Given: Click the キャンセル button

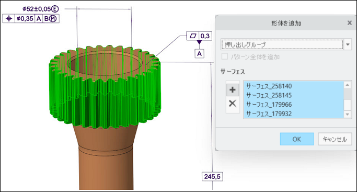Looking at the screenshot, I should [335, 139].
